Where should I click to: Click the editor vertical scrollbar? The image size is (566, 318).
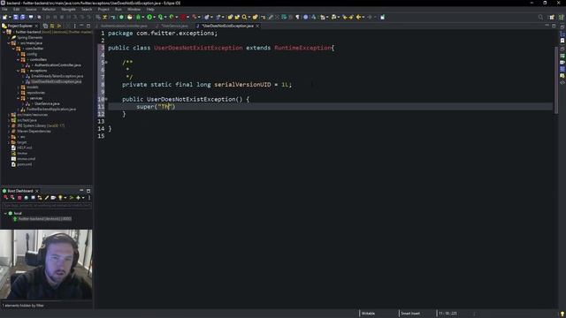coord(556,80)
